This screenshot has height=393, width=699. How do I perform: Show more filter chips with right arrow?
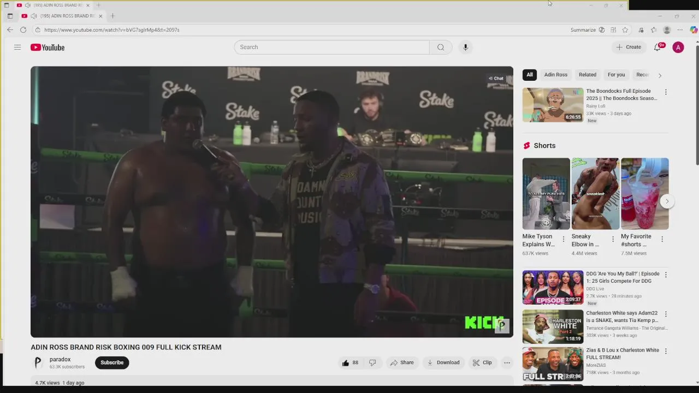(660, 75)
